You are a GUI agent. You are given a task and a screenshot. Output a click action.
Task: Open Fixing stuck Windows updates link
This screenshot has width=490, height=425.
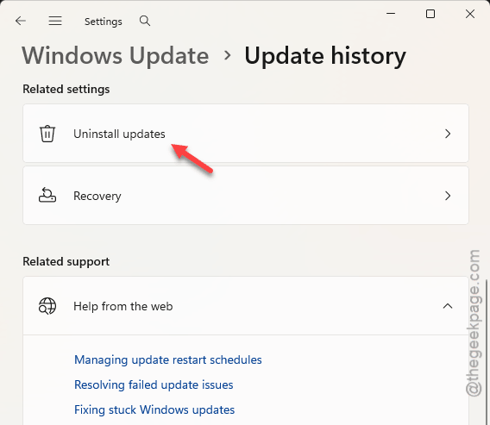point(154,410)
